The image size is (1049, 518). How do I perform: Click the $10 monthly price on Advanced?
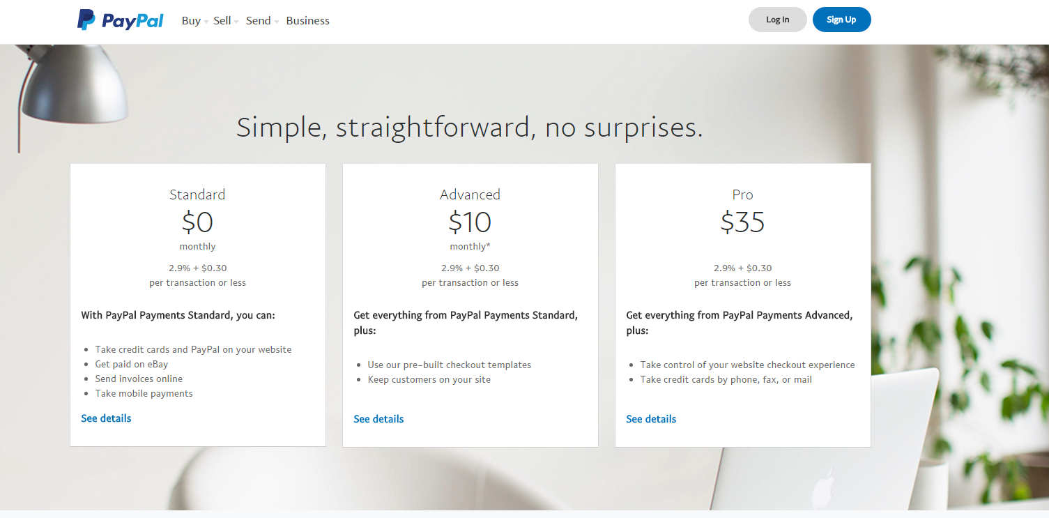470,223
